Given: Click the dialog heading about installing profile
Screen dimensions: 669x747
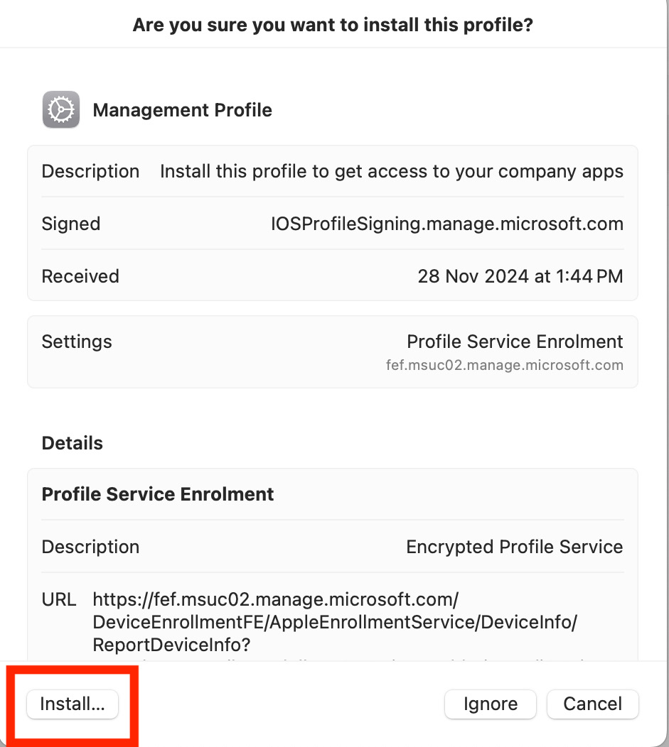Looking at the screenshot, I should [333, 25].
